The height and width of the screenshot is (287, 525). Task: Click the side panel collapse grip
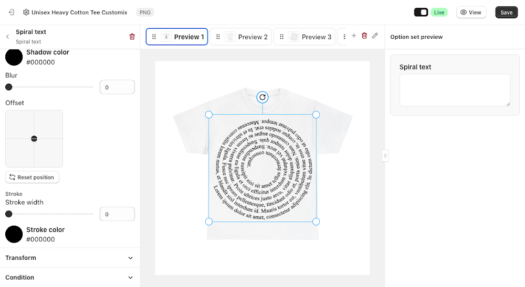tap(385, 156)
